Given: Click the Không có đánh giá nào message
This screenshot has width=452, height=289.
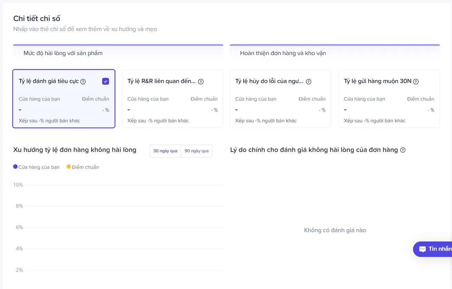Looking at the screenshot, I should (x=335, y=230).
